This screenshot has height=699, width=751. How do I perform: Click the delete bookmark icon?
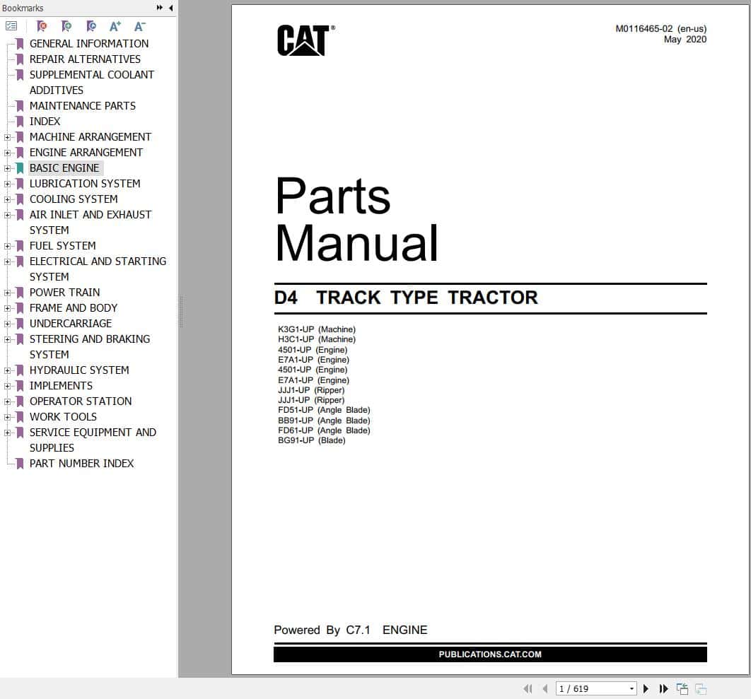pos(42,26)
